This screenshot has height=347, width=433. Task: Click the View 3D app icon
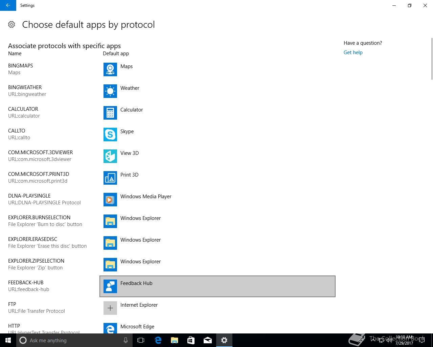click(x=110, y=156)
